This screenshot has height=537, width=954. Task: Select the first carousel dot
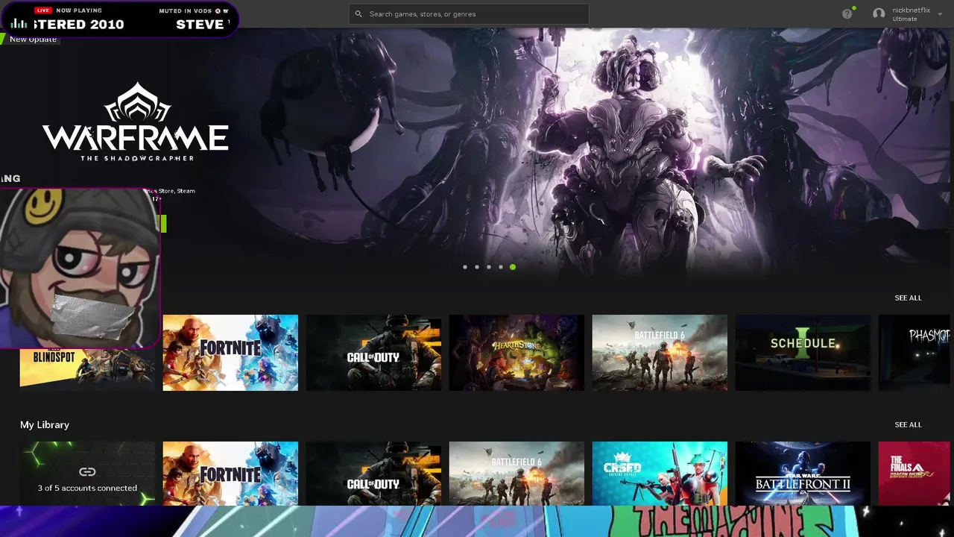[x=465, y=267]
